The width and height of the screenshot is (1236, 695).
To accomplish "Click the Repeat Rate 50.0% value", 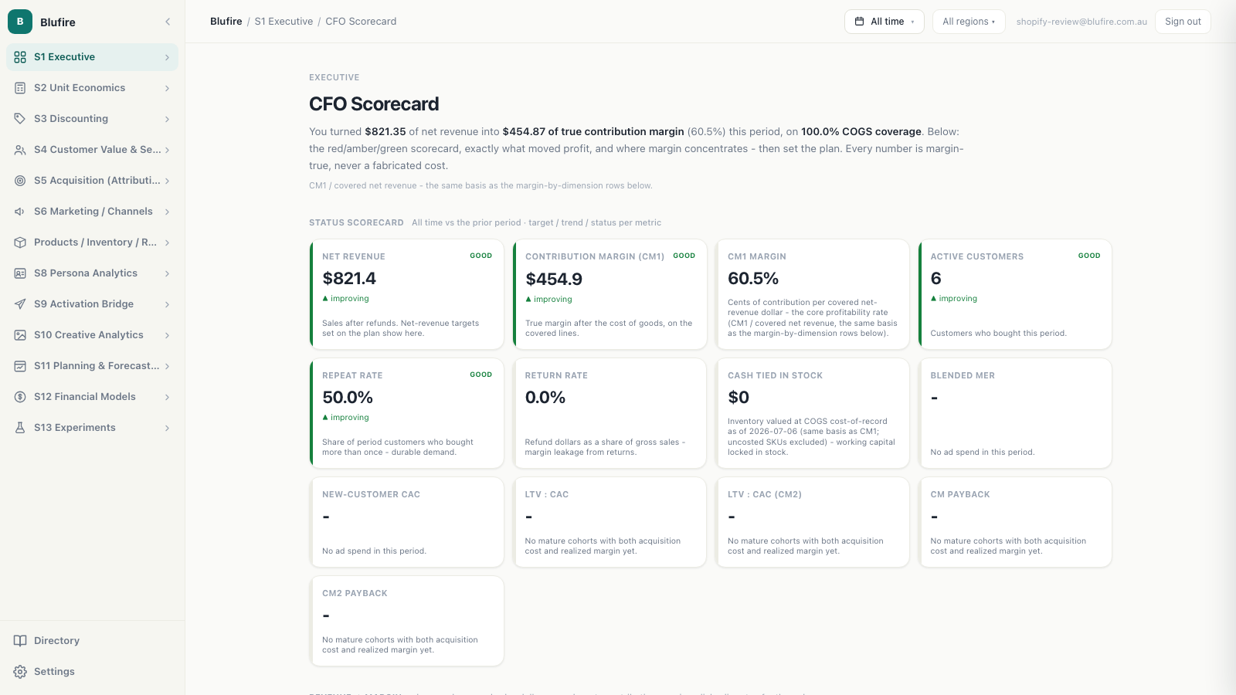I will (x=348, y=398).
